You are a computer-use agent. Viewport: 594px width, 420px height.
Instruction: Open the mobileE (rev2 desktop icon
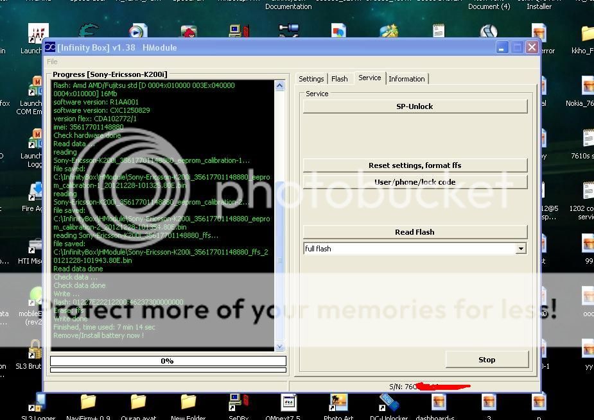point(35,297)
